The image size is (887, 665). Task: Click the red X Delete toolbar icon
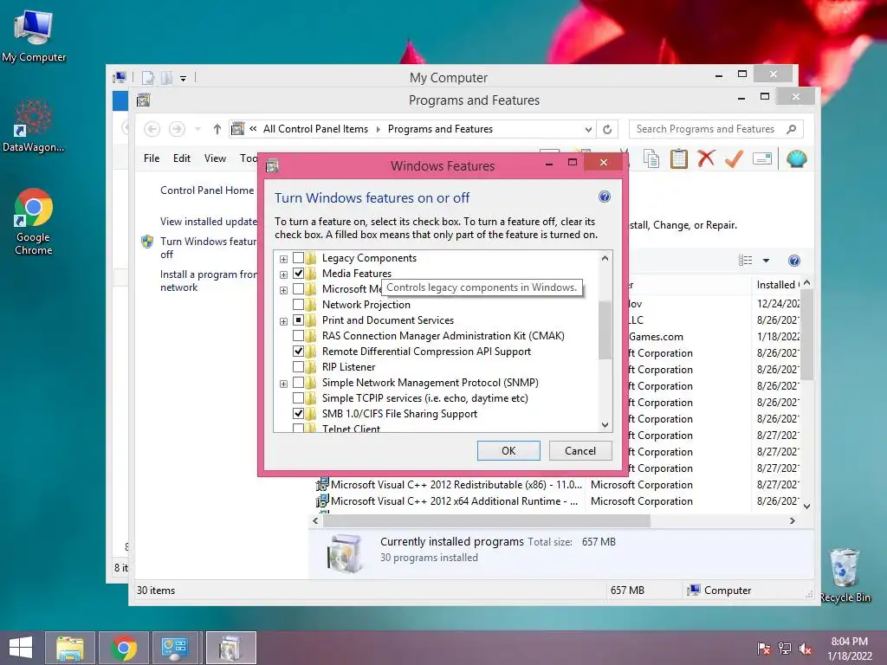(706, 159)
